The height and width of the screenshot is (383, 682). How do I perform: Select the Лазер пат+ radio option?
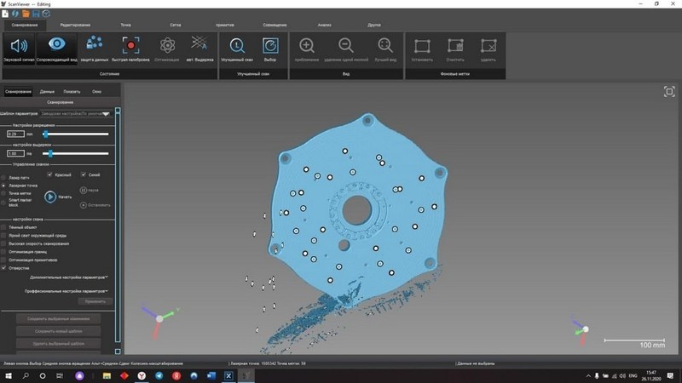click(x=5, y=177)
